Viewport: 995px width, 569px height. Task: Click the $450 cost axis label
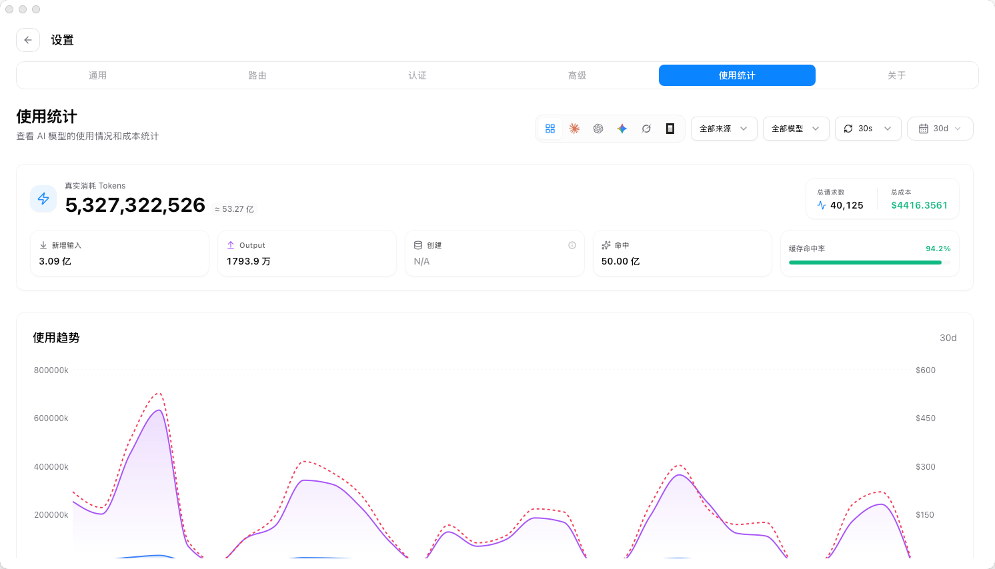[x=926, y=418]
